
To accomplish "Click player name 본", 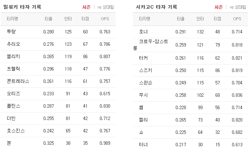I will coord(9,143).
